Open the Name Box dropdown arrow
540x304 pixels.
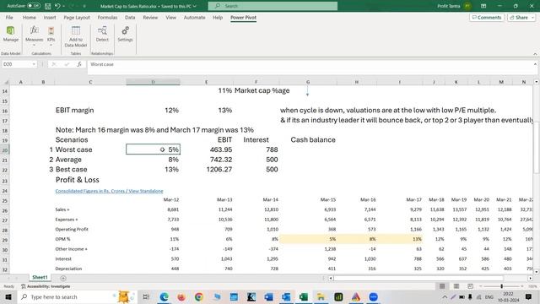tap(34, 64)
